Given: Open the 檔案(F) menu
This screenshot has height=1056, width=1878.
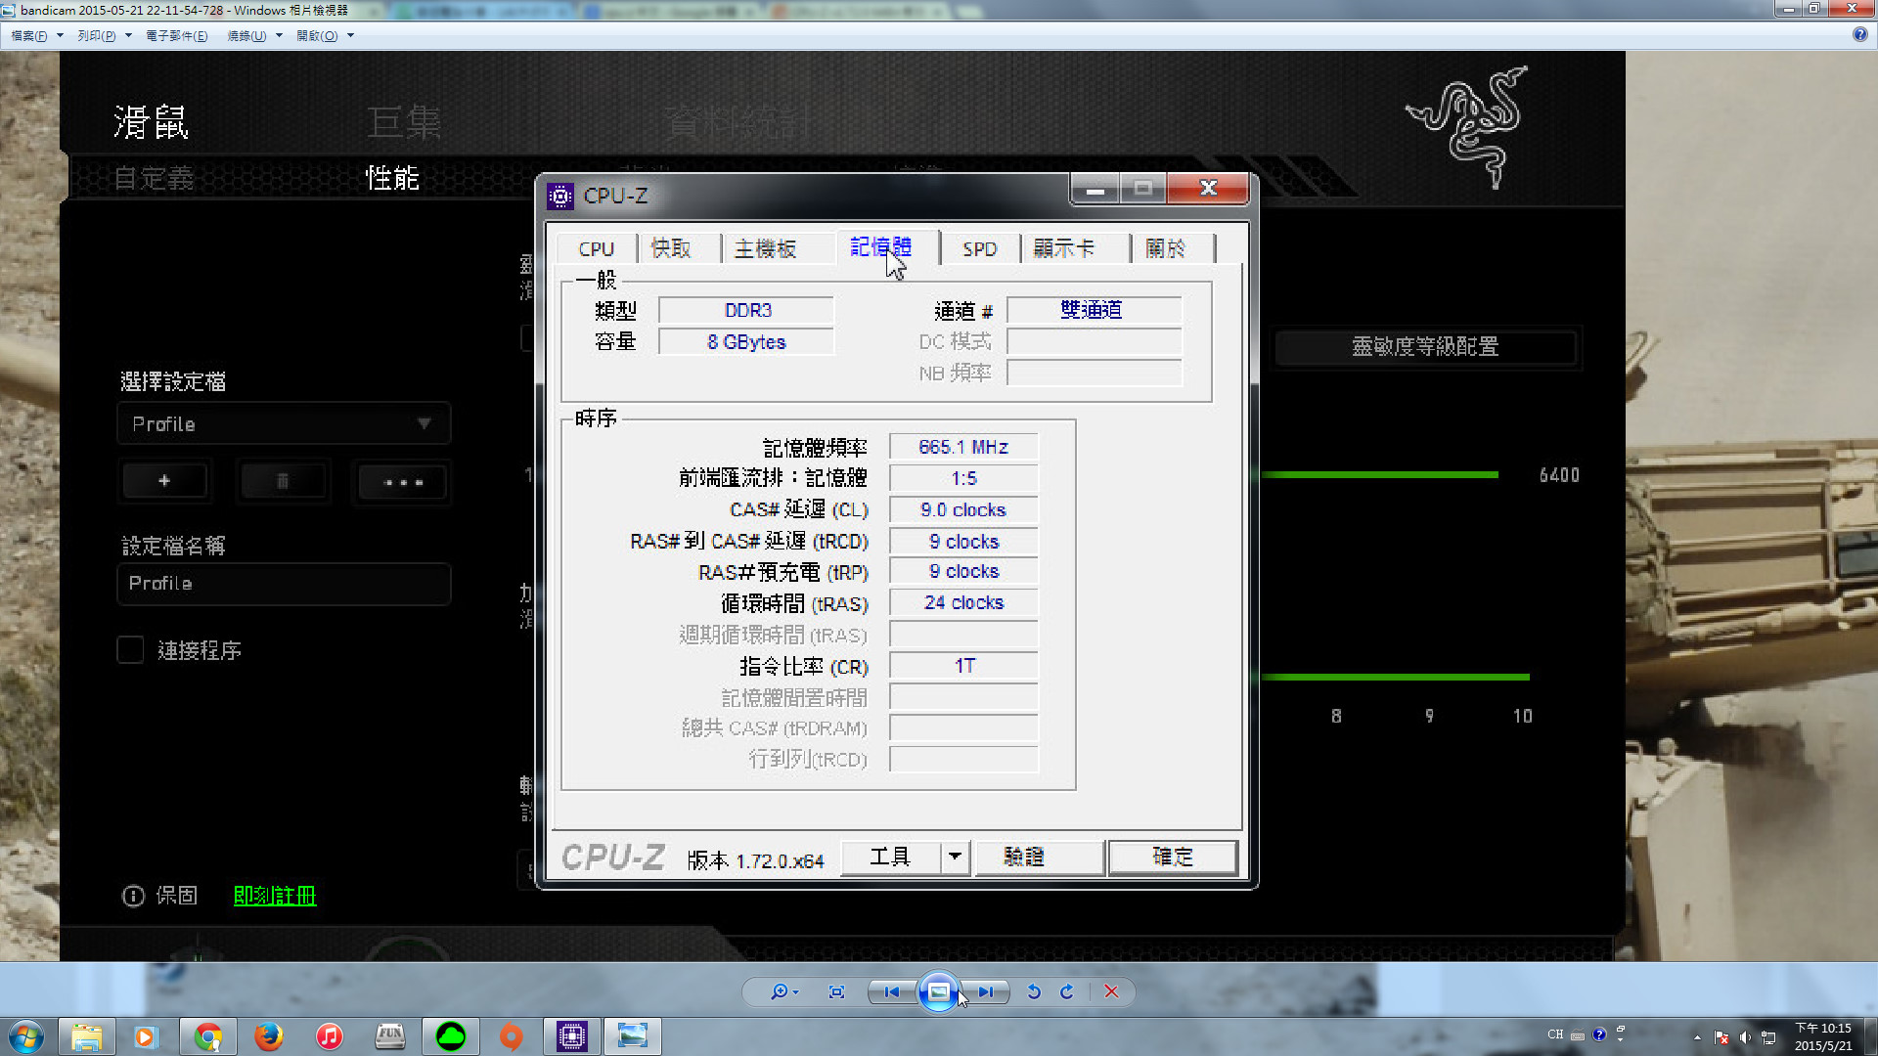Looking at the screenshot, I should coord(28,35).
